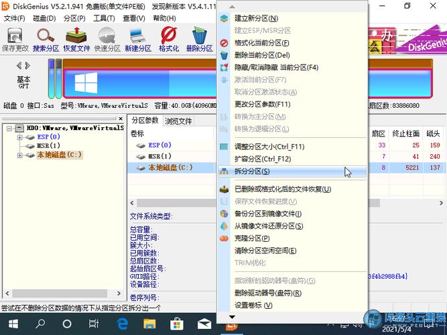Open Mail app from taskbar
This screenshot has height=335, width=447.
pyautogui.click(x=204, y=324)
